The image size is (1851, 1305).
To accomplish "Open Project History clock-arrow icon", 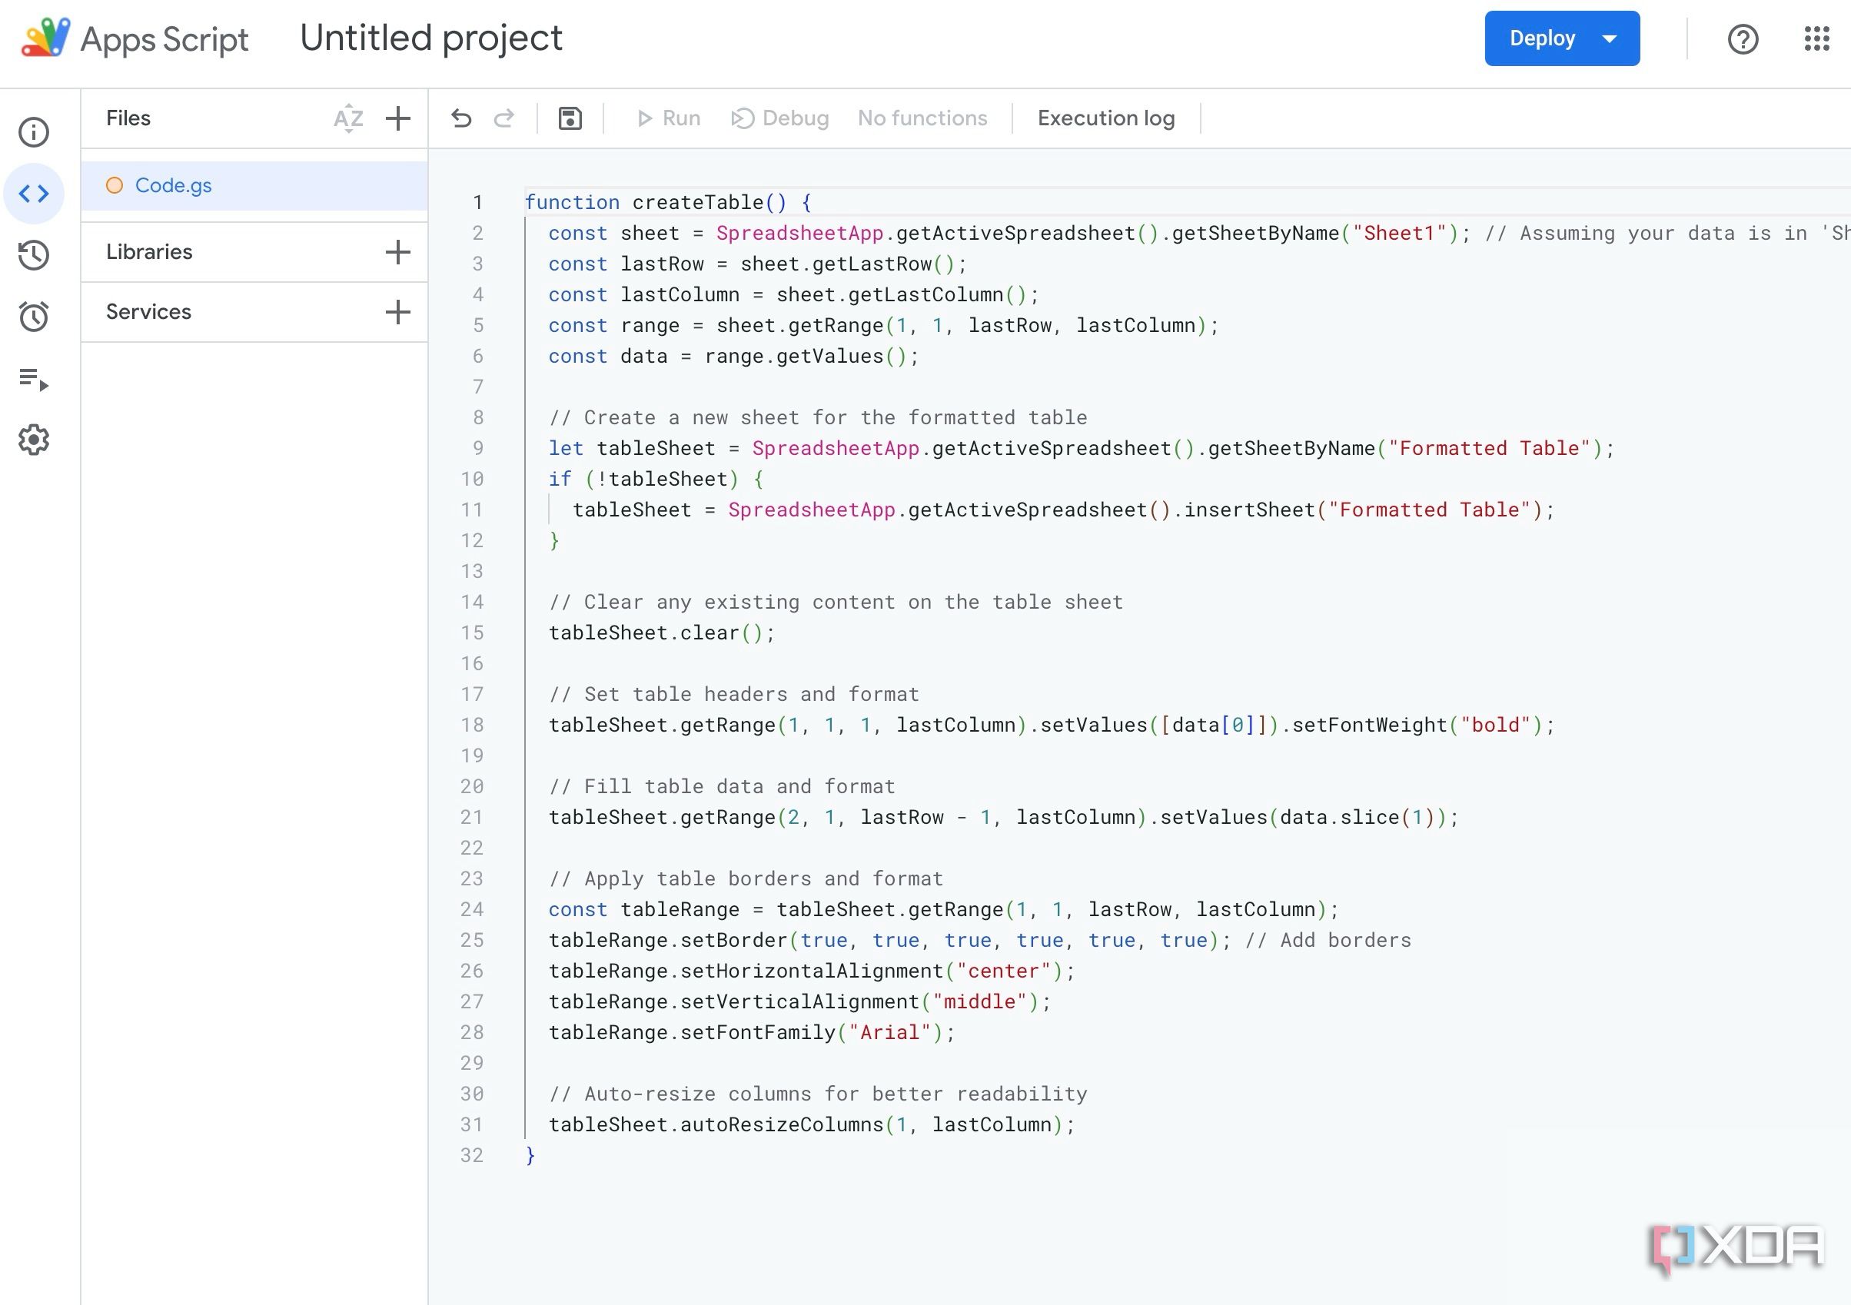I will click(x=34, y=254).
